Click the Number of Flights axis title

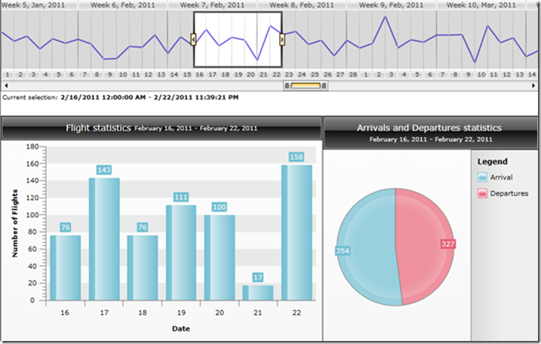[x=14, y=223]
